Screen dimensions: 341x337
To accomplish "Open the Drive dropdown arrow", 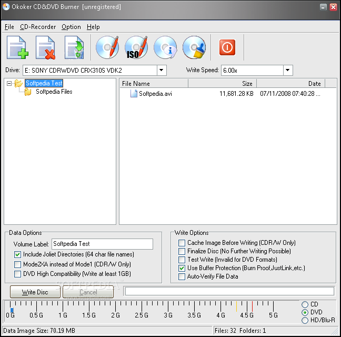I will coord(162,70).
